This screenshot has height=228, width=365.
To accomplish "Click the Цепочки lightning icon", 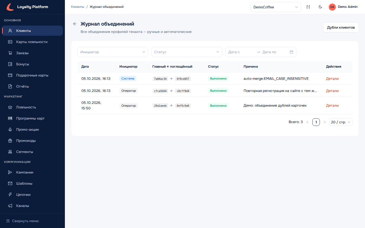I will pos(10,195).
